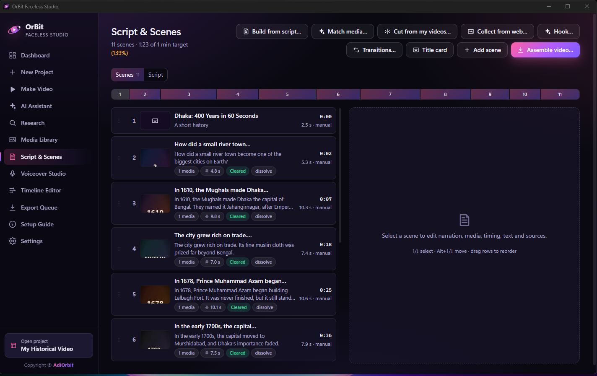Select scene 'The city grew rich on trade....'

point(223,249)
